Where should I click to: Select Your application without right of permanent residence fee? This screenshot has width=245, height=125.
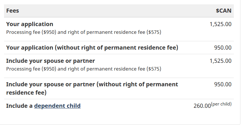(92, 48)
